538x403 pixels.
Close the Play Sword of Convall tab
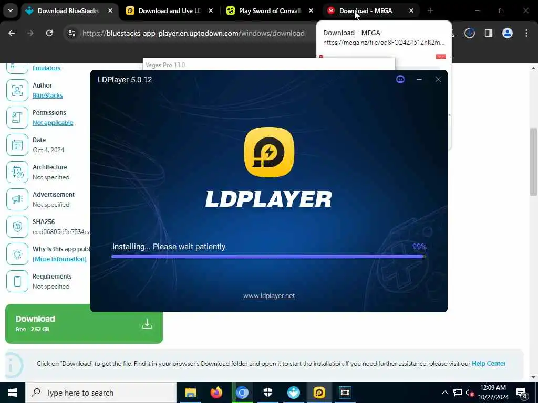click(x=311, y=11)
